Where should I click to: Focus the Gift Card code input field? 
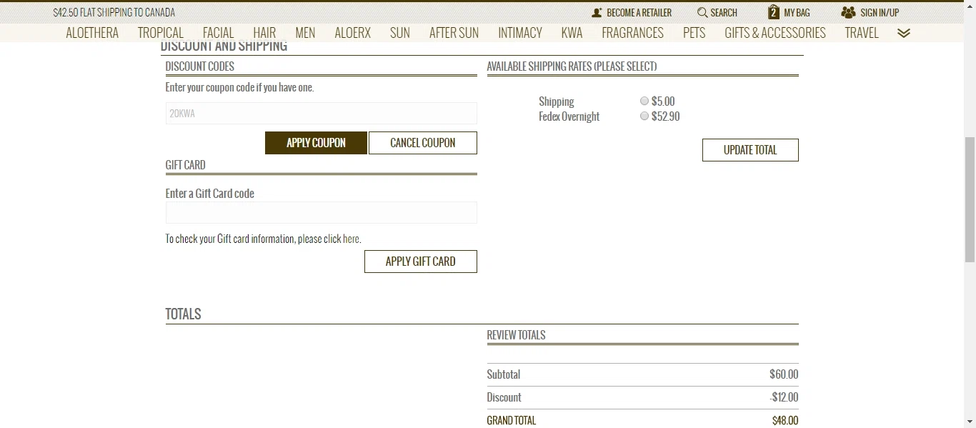[322, 212]
